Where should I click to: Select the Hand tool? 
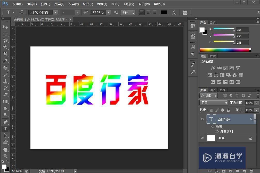[5, 150]
